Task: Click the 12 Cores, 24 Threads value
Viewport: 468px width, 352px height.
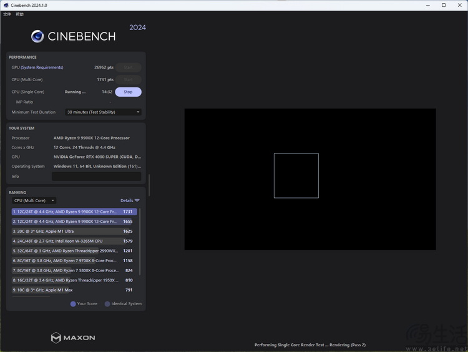Action: point(84,147)
